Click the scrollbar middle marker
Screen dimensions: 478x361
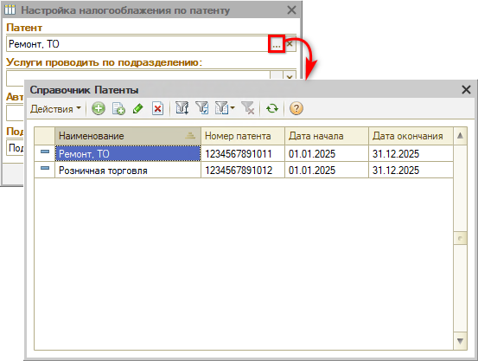460,238
